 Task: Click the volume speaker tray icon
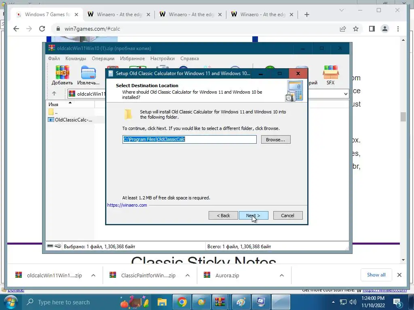click(x=353, y=302)
